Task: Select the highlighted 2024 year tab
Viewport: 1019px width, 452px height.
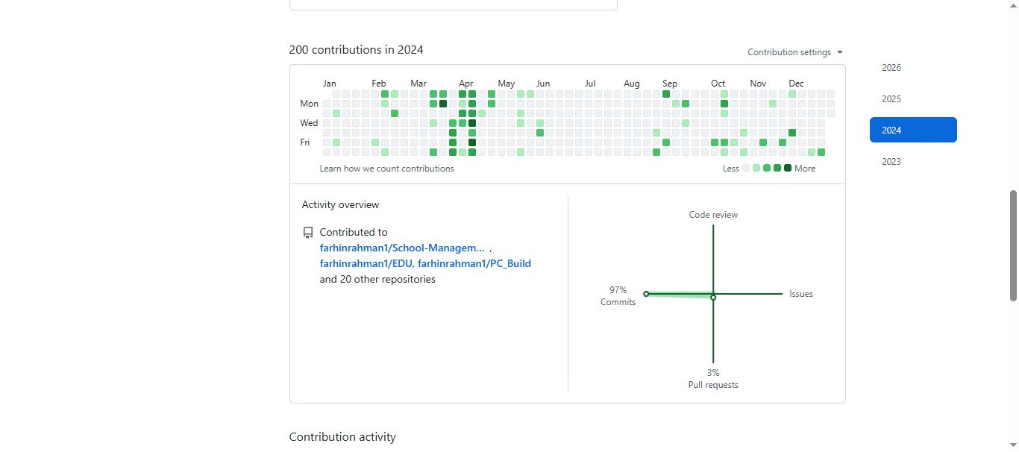Action: coord(912,129)
